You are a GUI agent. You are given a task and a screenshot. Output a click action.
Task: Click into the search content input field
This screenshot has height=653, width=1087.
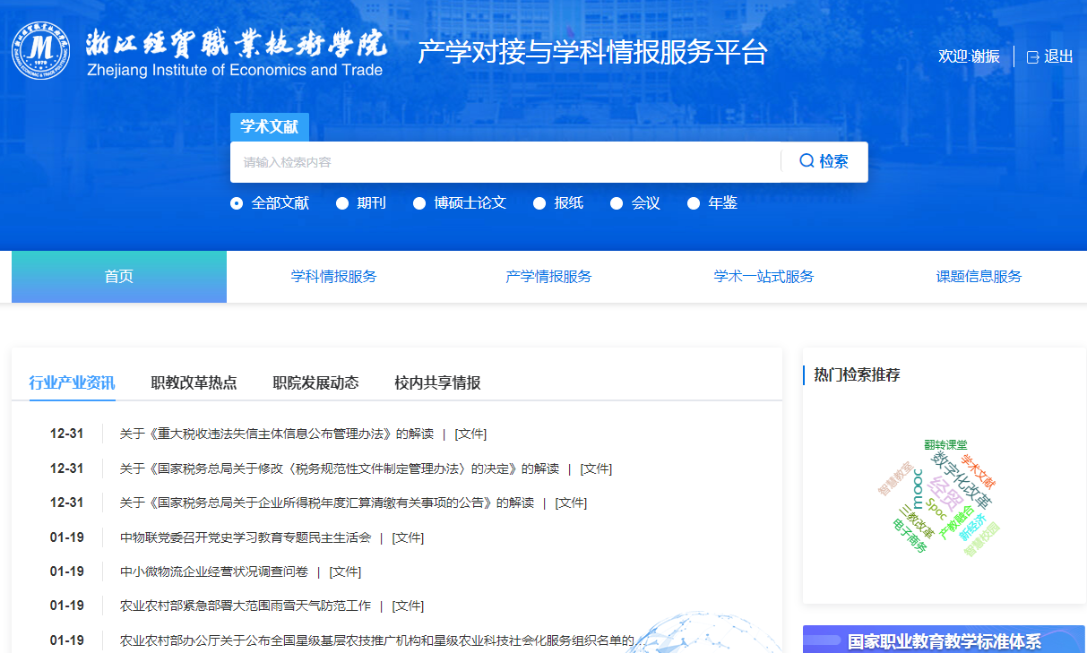tap(502, 162)
